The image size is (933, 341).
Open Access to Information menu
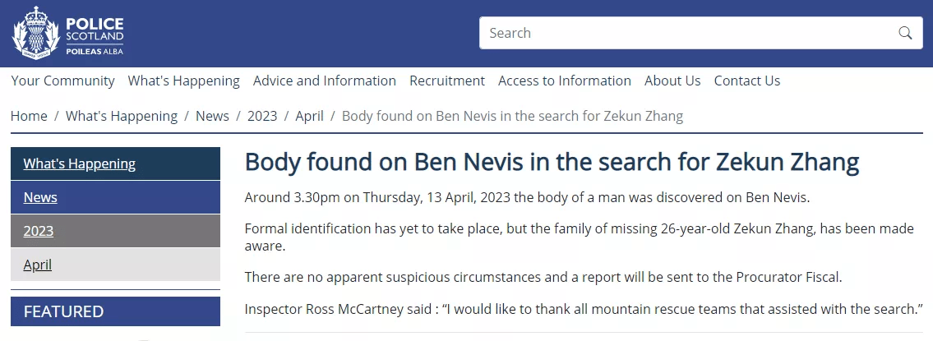pyautogui.click(x=565, y=81)
